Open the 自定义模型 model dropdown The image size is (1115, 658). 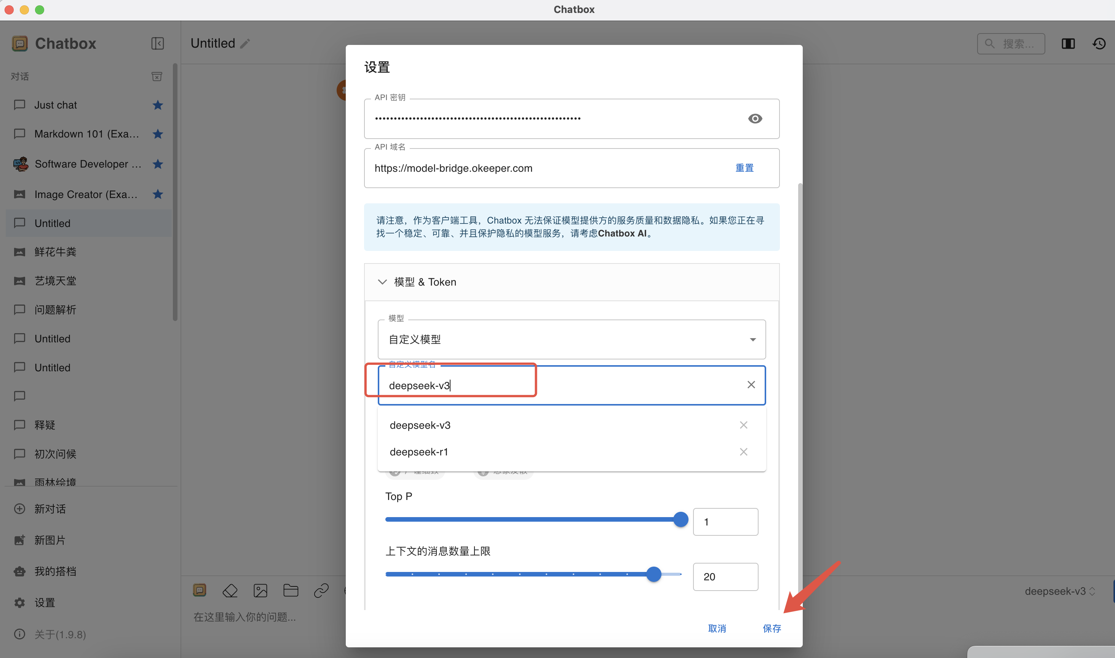click(x=572, y=340)
